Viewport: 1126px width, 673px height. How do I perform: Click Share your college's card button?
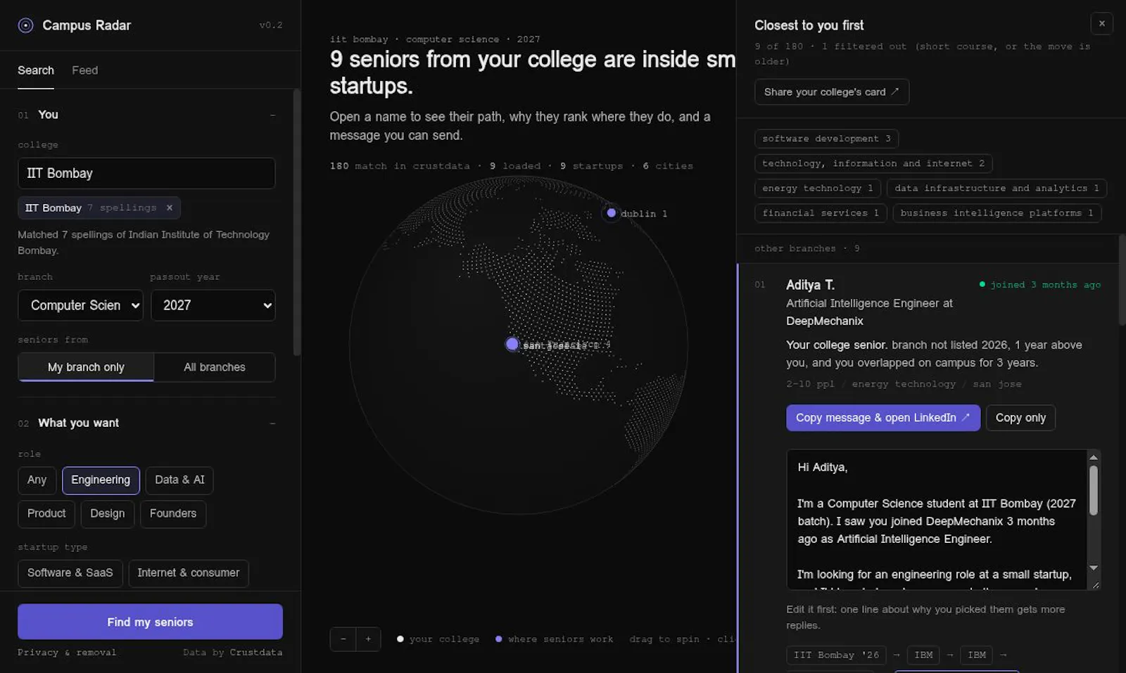832,92
